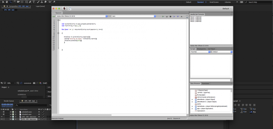Open the RGB channel display icon
273x129 pixels.
click(x=40, y=83)
